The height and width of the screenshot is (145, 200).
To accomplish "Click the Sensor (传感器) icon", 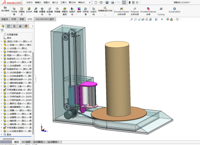I will [57, 10].
